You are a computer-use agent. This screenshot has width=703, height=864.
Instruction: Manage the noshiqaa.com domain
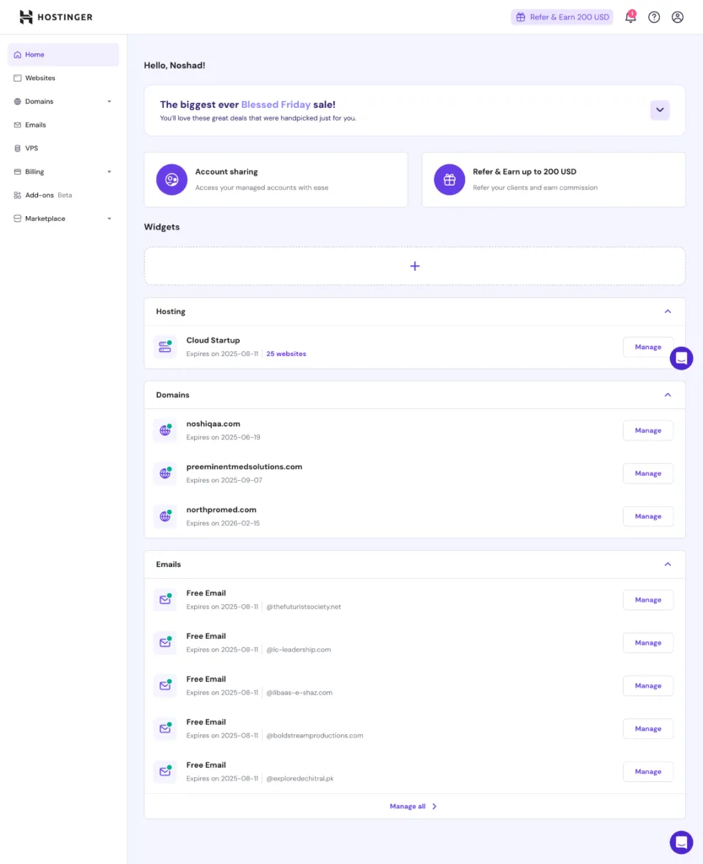pos(648,430)
